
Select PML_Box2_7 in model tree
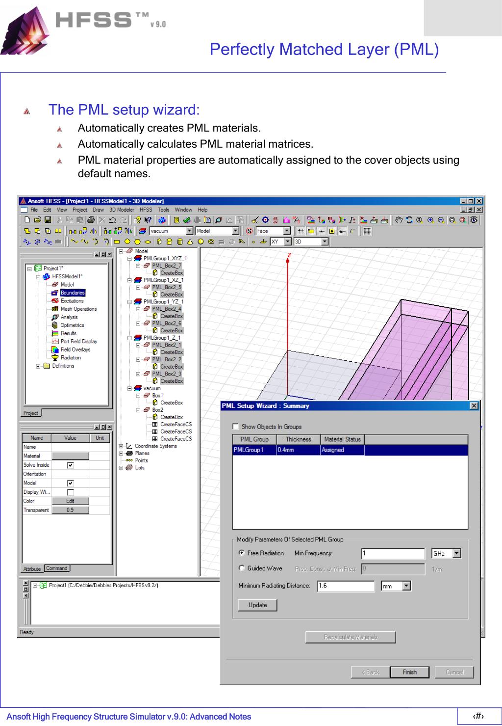coord(167,266)
